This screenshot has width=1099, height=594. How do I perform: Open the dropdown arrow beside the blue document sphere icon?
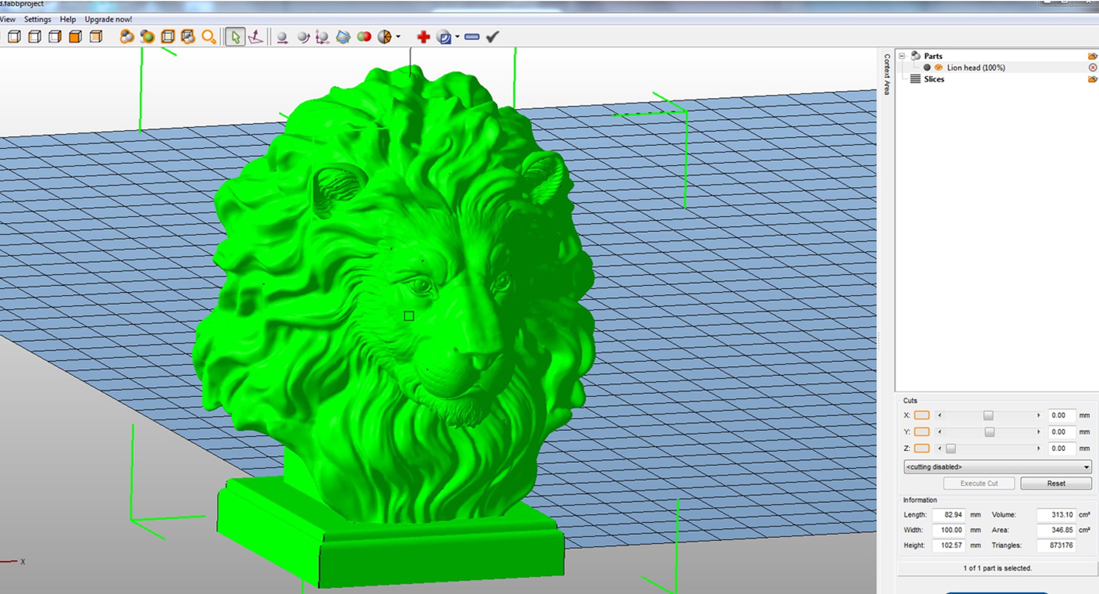457,37
